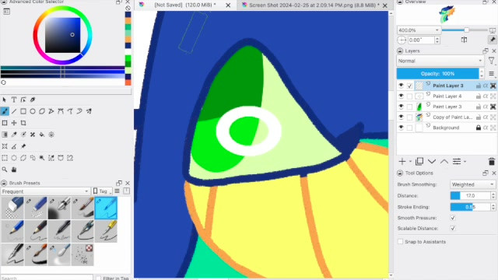Screen dimensions: 498x280
Task: Select the Reference Images pin tool
Action: [23, 146]
